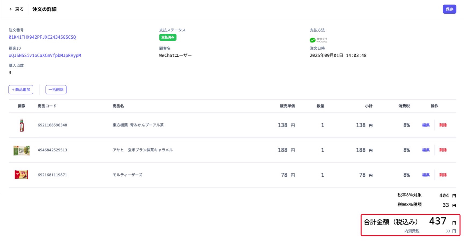Edit the モルティーザーズ line item

426,175
